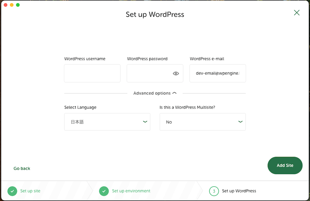Click the red macOS close window button
The image size is (310, 201).
pyautogui.click(x=5, y=5)
